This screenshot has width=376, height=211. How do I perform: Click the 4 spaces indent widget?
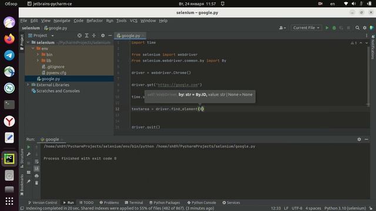313,208
